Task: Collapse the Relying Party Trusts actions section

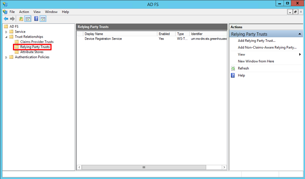Action: [300, 34]
